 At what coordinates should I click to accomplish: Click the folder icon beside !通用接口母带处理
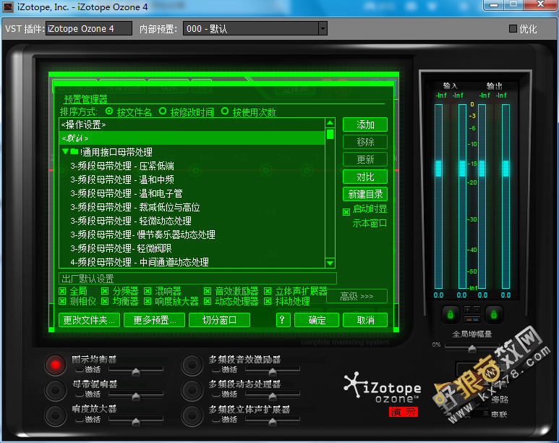pos(74,152)
